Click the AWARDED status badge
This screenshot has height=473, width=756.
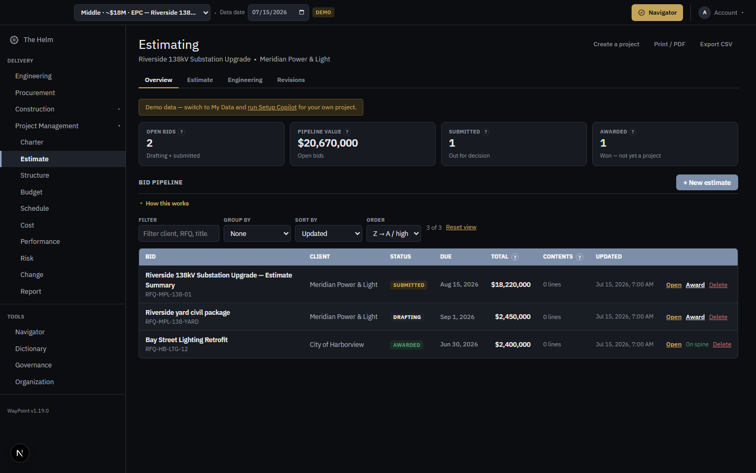pyautogui.click(x=407, y=345)
